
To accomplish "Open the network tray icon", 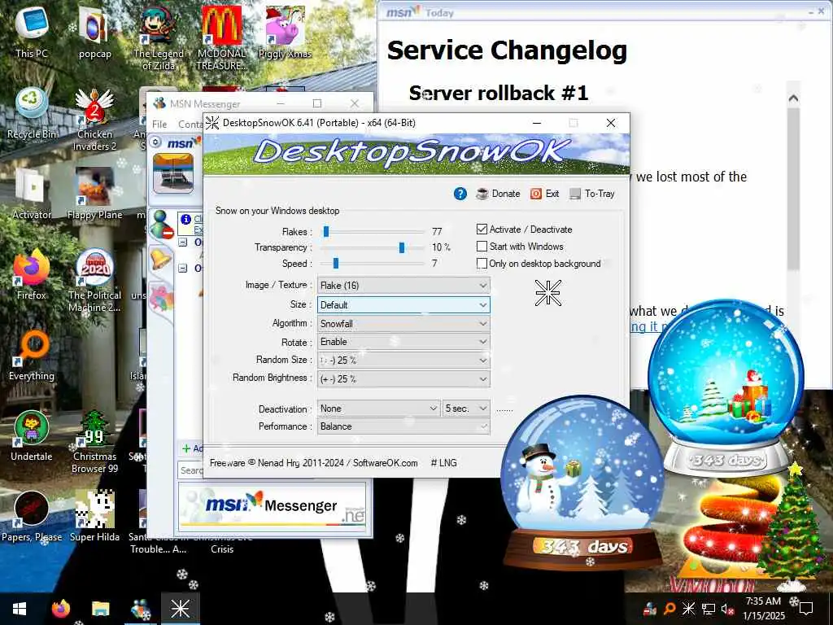I will (x=709, y=609).
